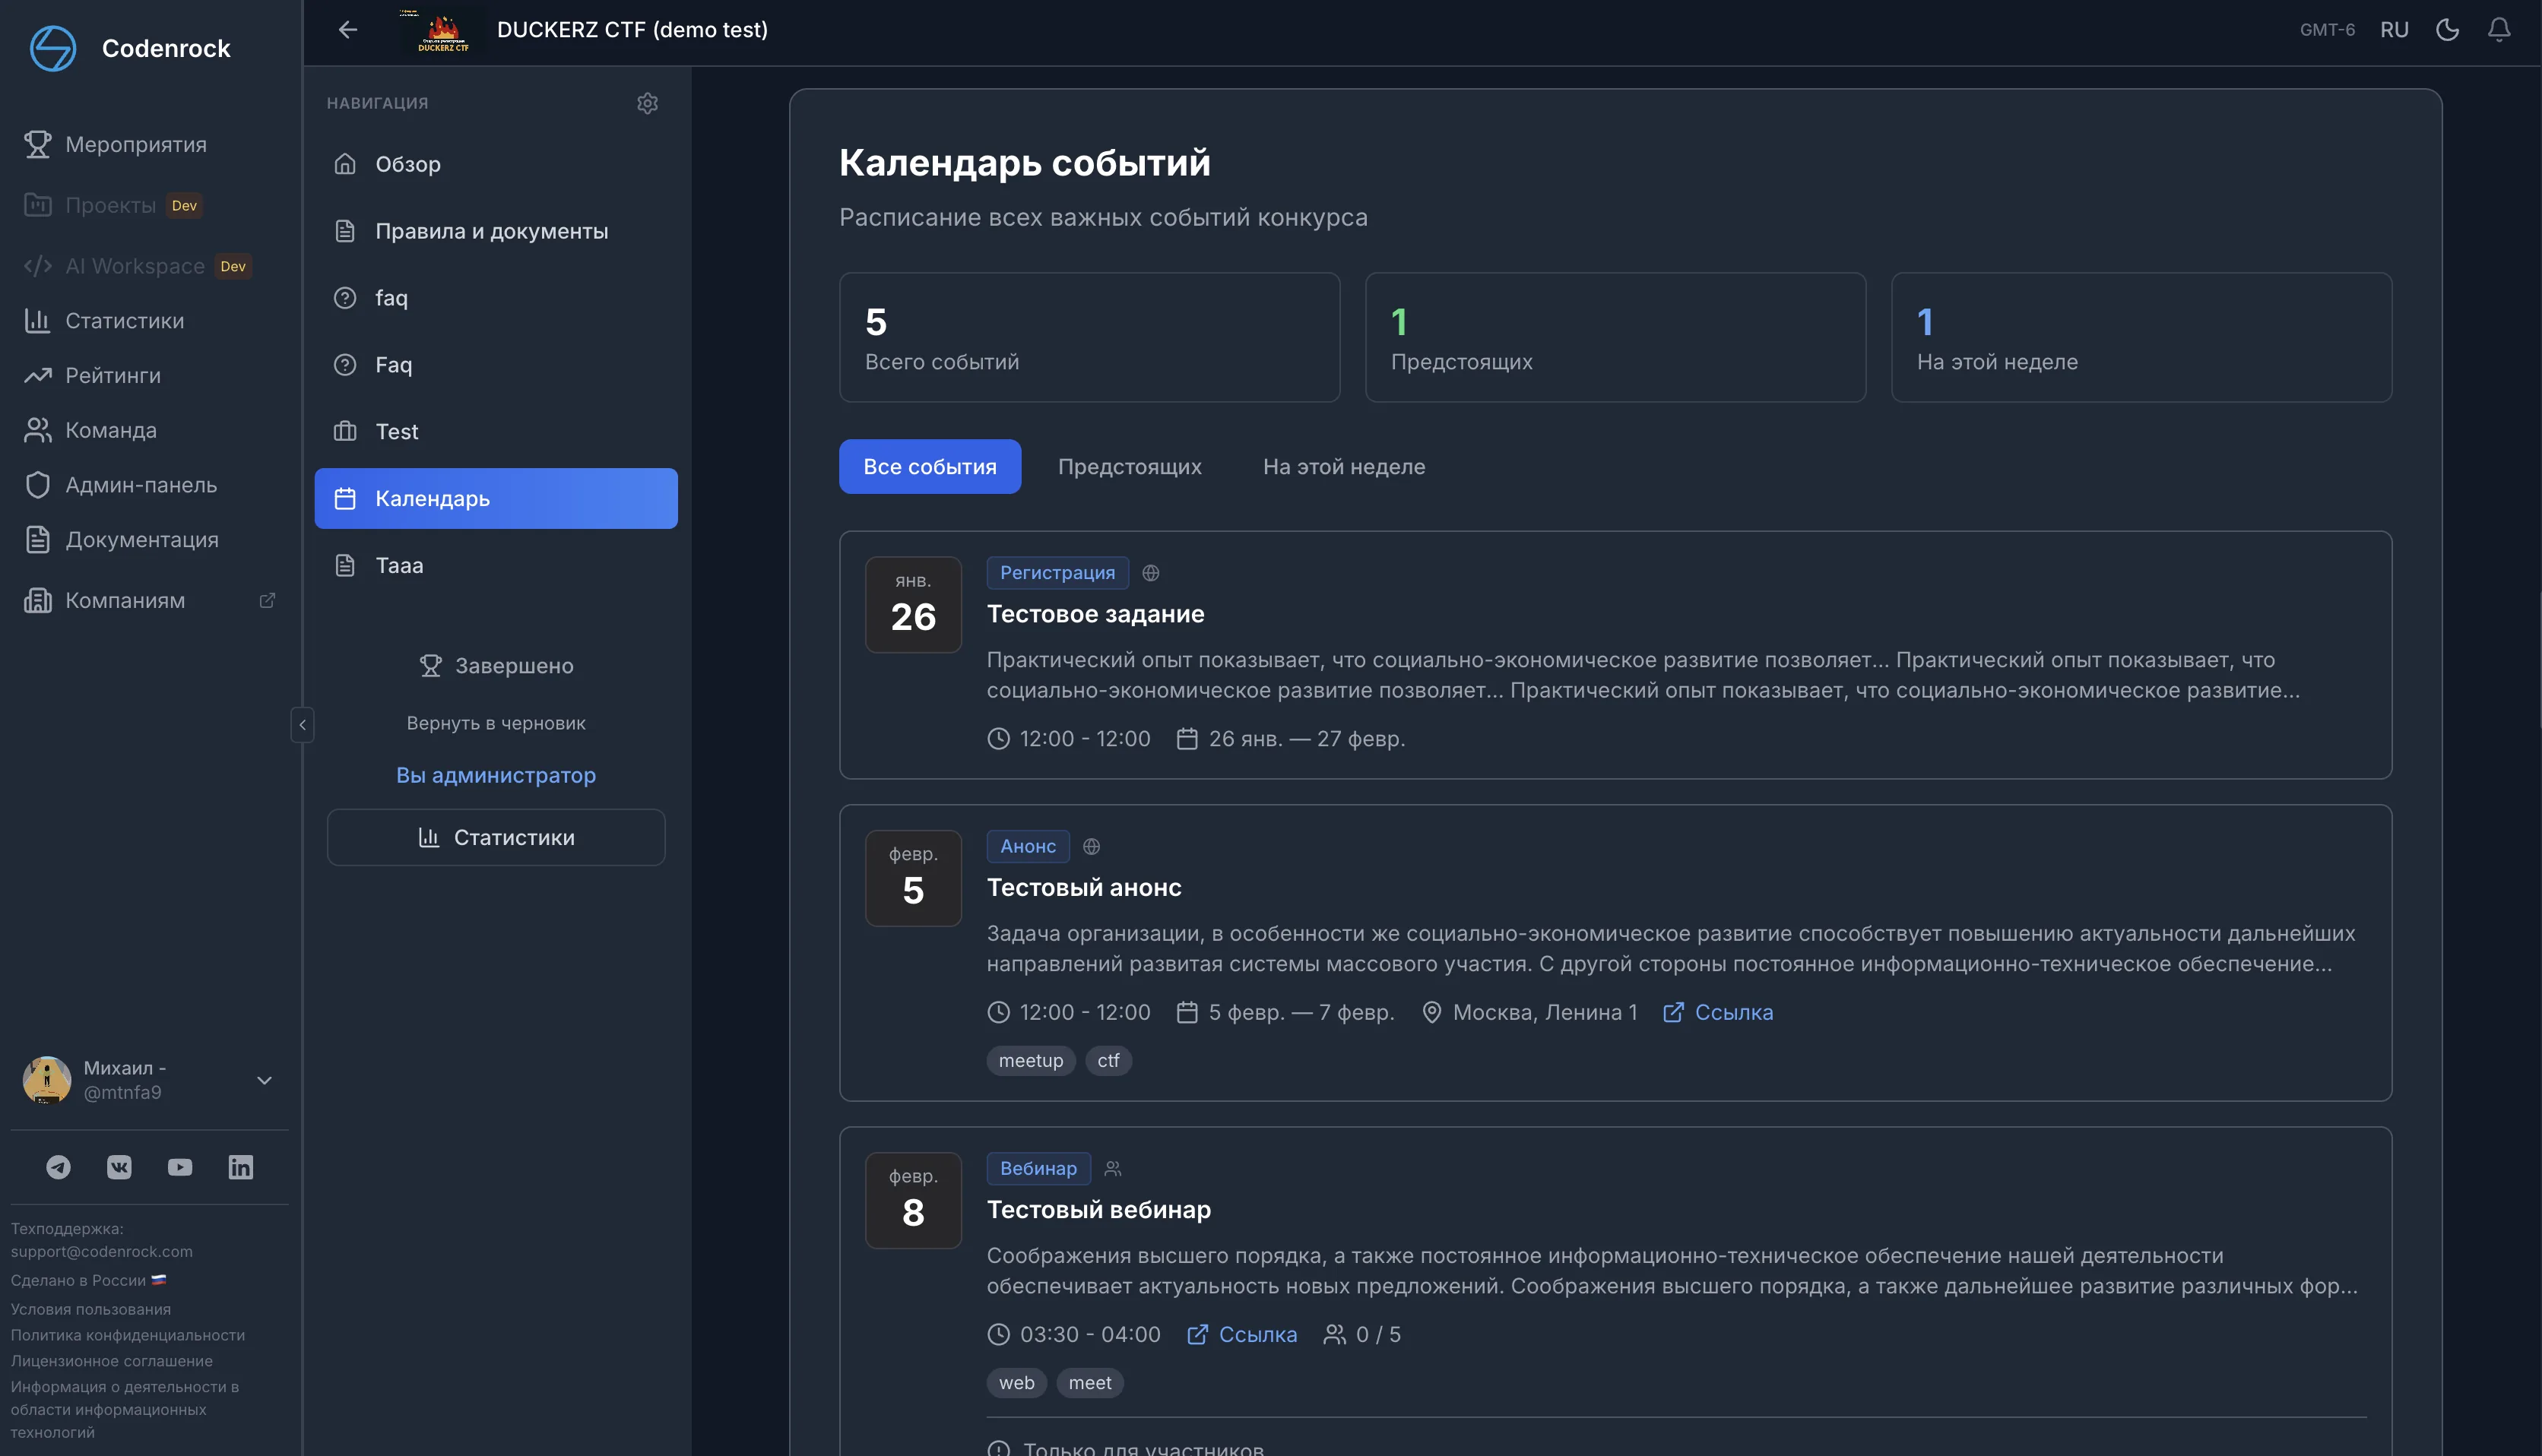The image size is (2542, 1456).
Task: Click the back arrow near DUCKERZ CTF title
Action: tap(347, 29)
